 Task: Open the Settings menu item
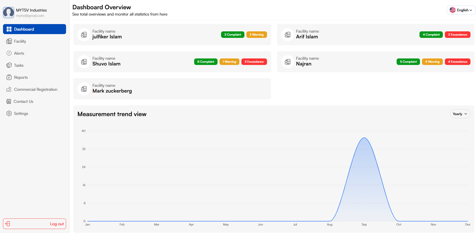(34, 113)
